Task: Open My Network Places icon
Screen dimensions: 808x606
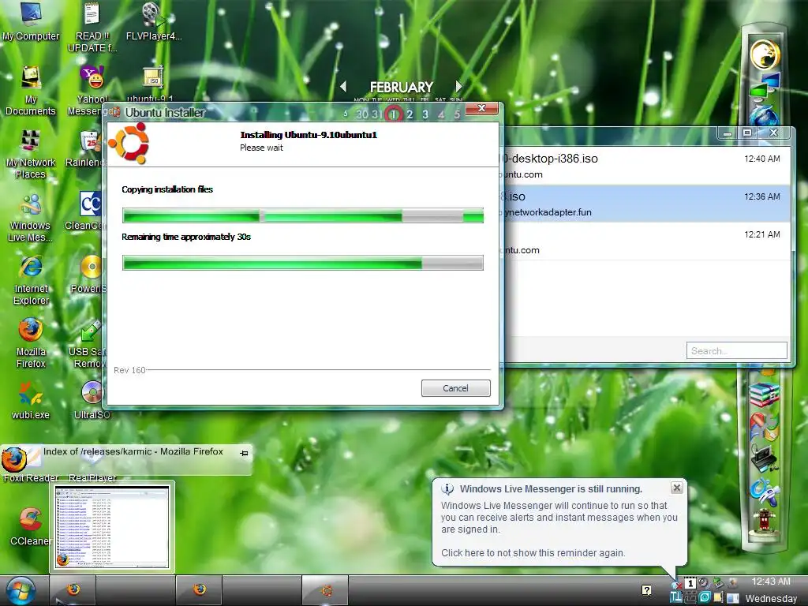Action: coord(31,154)
